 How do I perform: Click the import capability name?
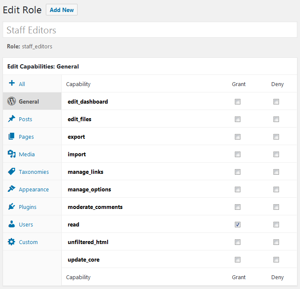77,155
